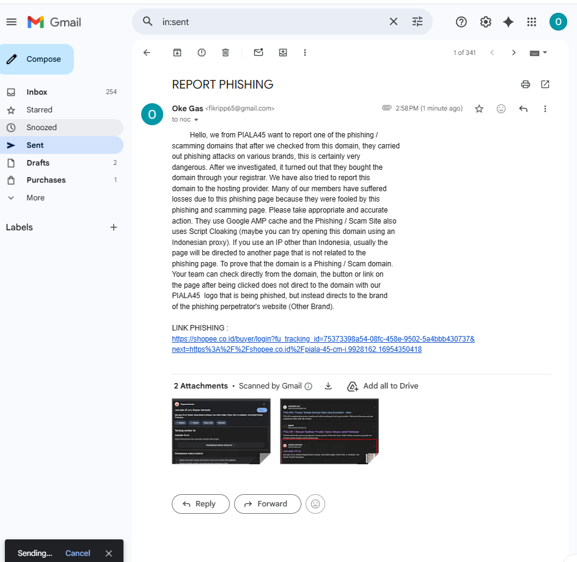This screenshot has width=577, height=562.
Task: Add an emoji reaction beside Forward
Action: point(315,504)
